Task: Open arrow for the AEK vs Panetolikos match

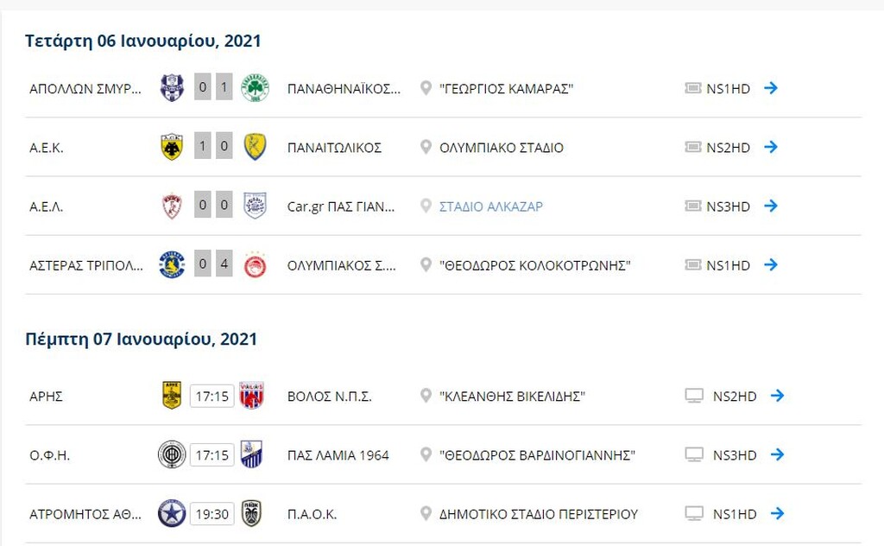Action: click(771, 147)
